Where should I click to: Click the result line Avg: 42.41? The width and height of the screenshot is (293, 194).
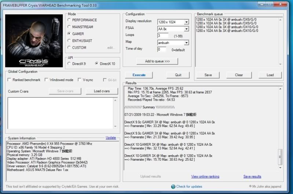coord(160,148)
